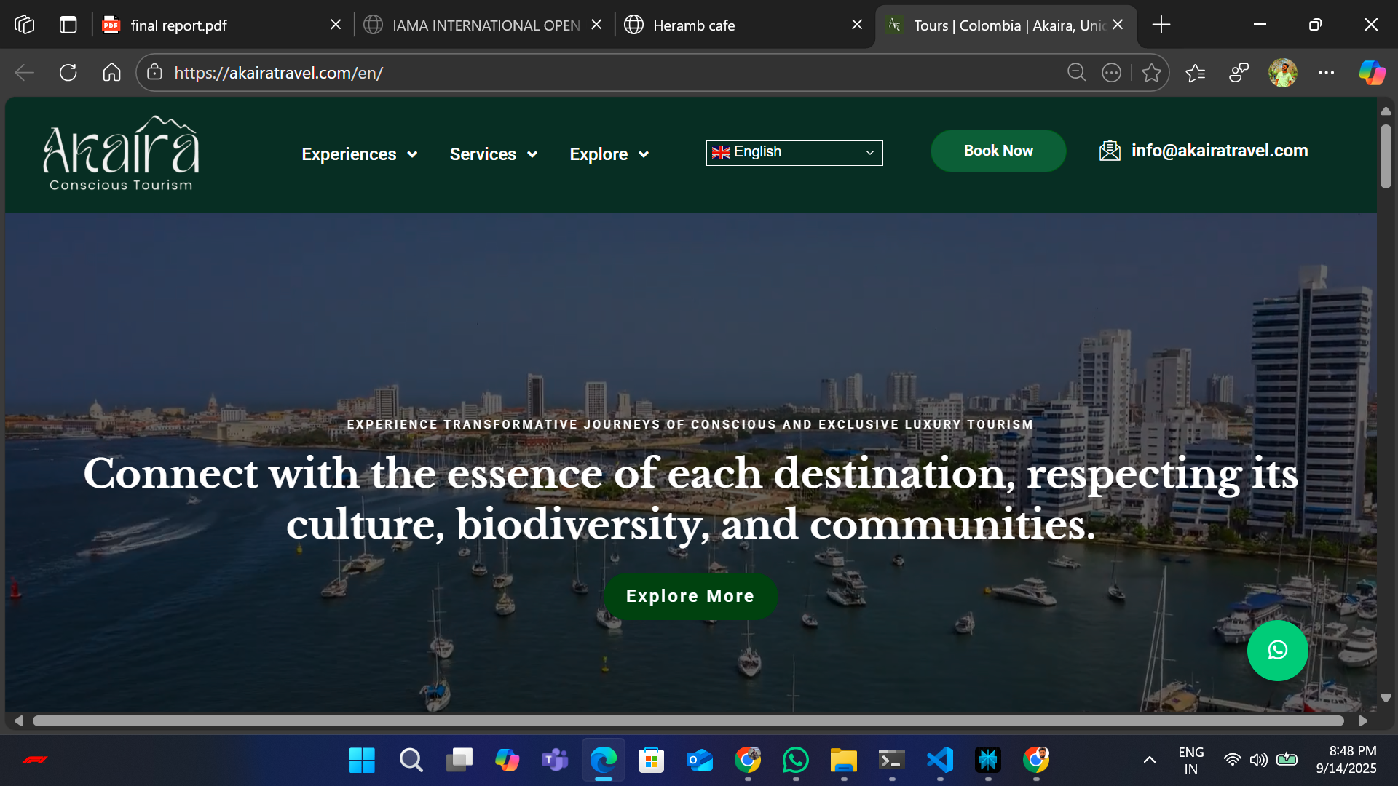Click the Explore More button
Screen dimensions: 1398x786
[x=690, y=596]
